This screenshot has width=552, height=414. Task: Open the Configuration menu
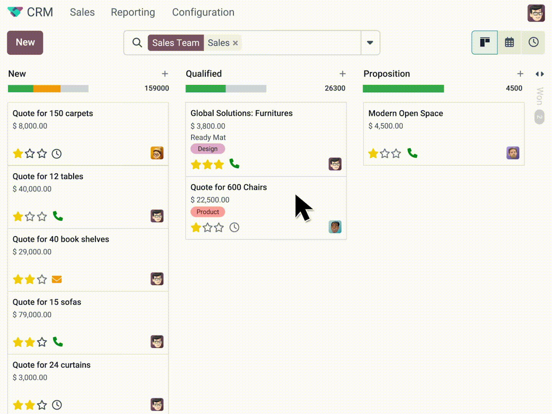[x=203, y=12]
